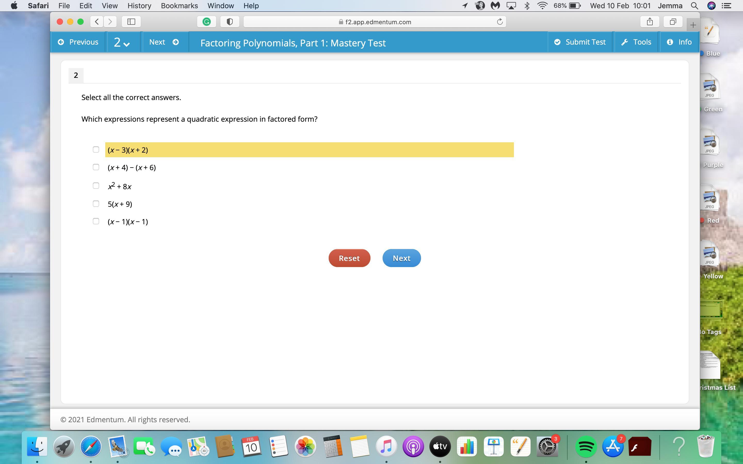Open the Info panel in the test header
Screen dimensions: 743x464
(679, 42)
